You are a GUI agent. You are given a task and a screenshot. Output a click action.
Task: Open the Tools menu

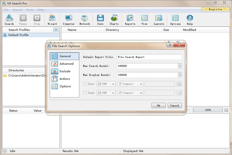[30, 10]
